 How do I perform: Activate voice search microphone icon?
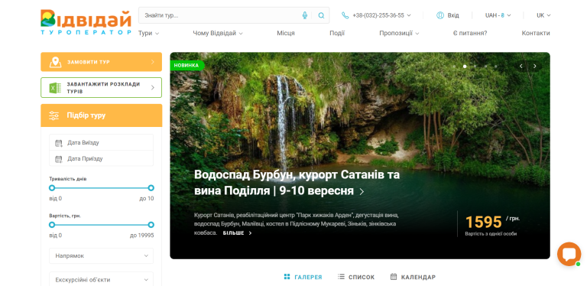coord(305,15)
